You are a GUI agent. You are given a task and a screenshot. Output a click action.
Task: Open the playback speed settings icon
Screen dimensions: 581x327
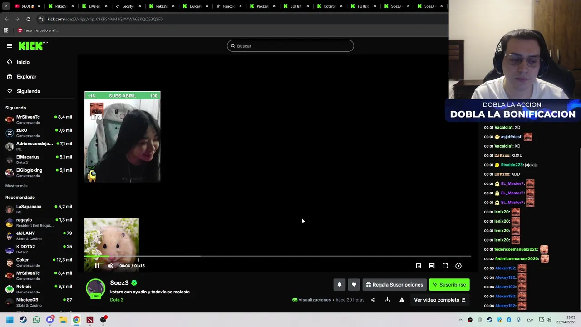[458, 266]
